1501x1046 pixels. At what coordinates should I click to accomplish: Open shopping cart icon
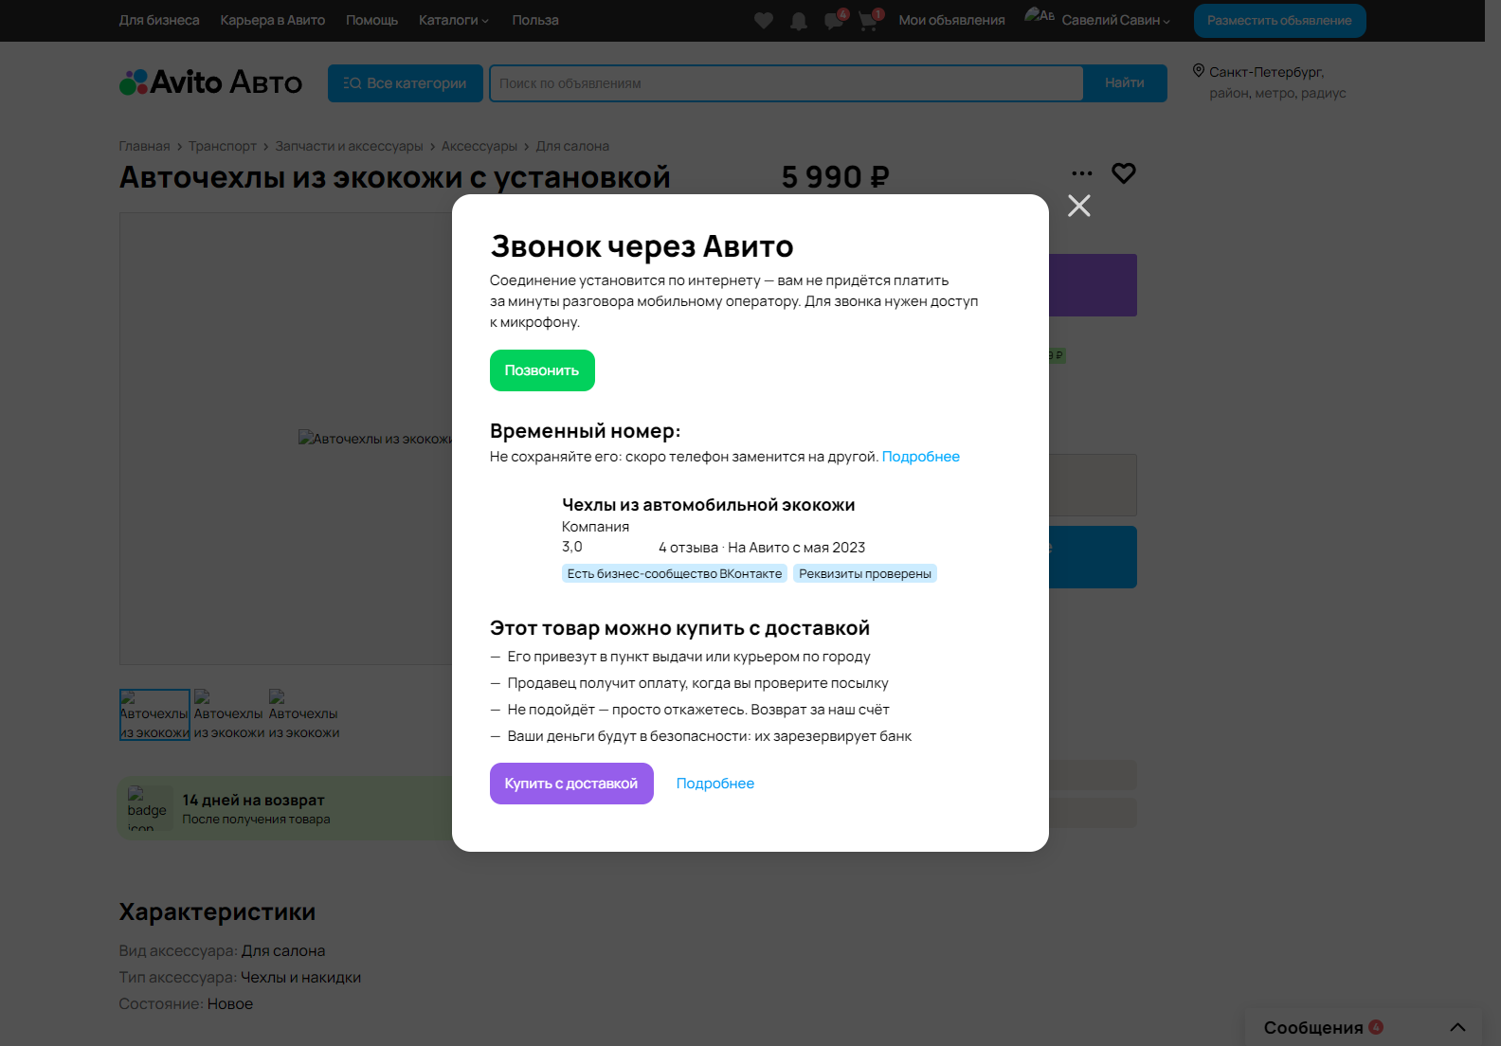pos(869,21)
